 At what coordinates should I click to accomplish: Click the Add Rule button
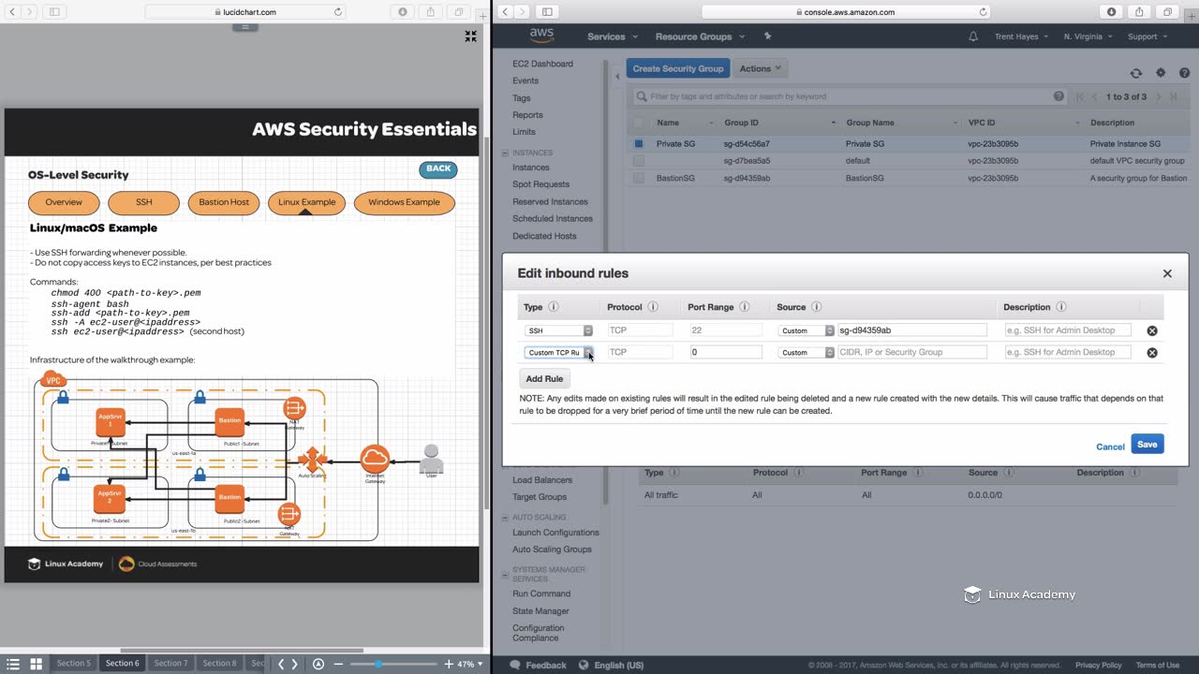point(544,379)
